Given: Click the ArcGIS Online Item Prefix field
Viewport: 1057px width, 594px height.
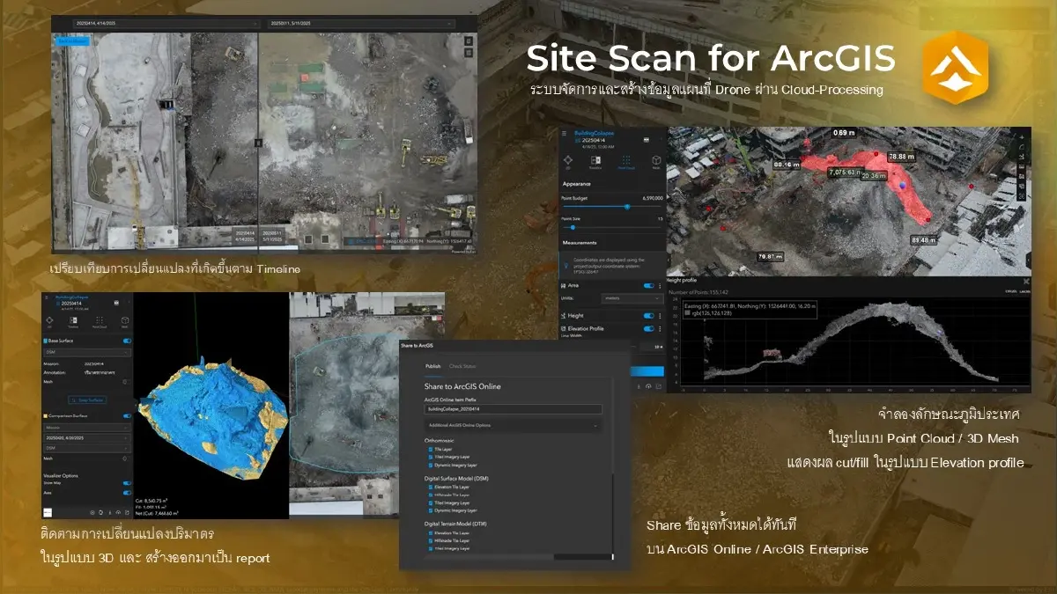Looking at the screenshot, I should pos(513,408).
